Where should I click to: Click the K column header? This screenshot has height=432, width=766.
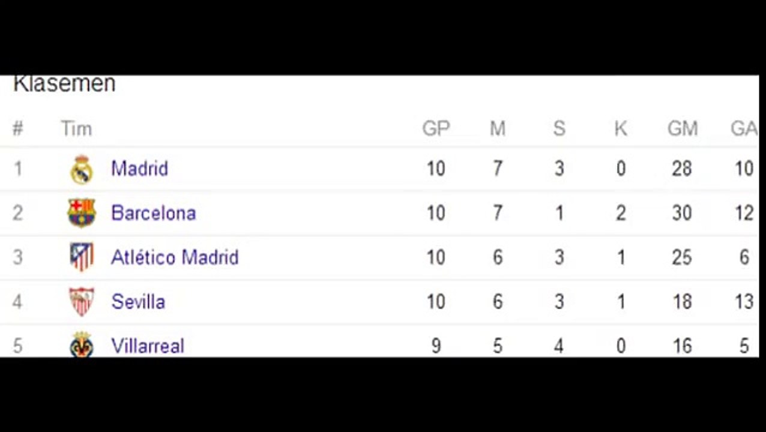[621, 128]
